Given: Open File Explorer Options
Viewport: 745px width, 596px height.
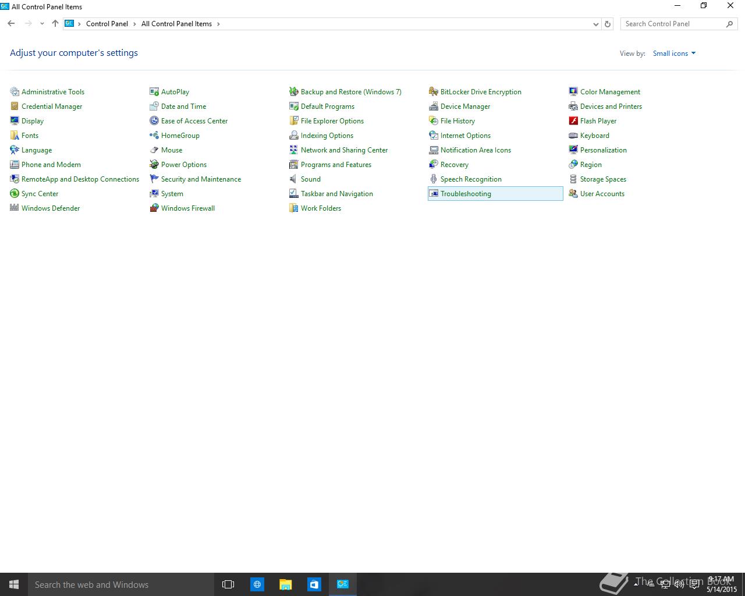Looking at the screenshot, I should click(x=332, y=121).
